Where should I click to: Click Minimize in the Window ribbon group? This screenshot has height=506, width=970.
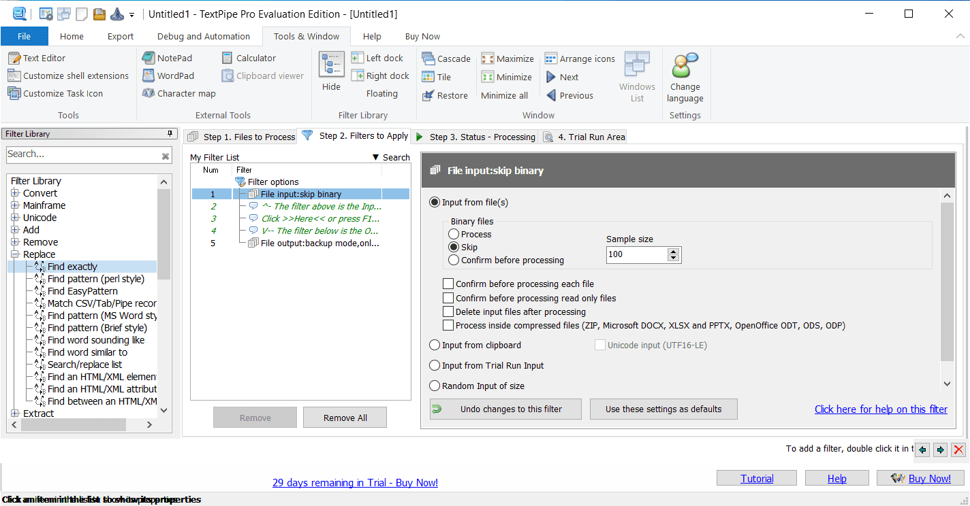pyautogui.click(x=507, y=78)
